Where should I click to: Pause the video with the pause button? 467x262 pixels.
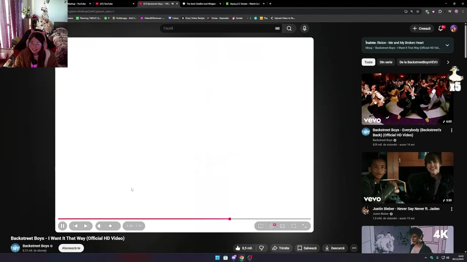(x=62, y=226)
